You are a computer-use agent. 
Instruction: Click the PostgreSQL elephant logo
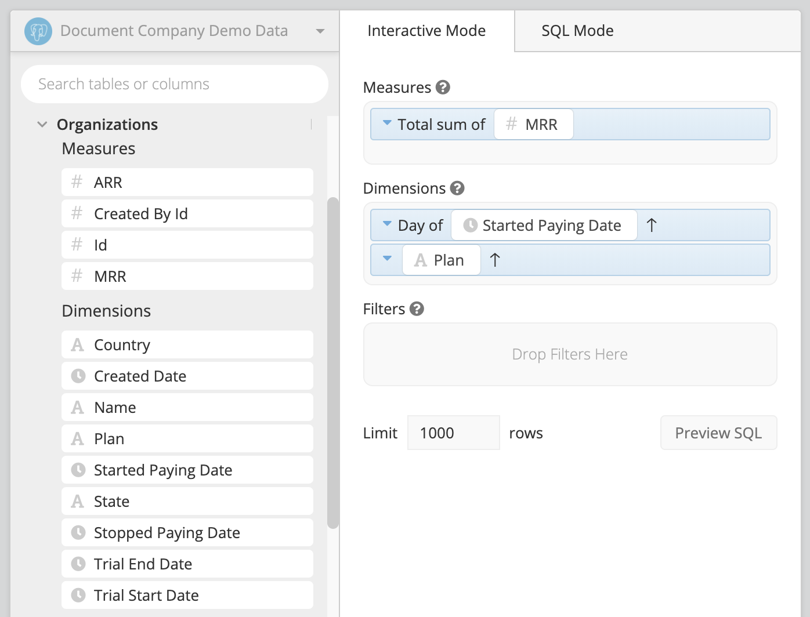pyautogui.click(x=37, y=30)
